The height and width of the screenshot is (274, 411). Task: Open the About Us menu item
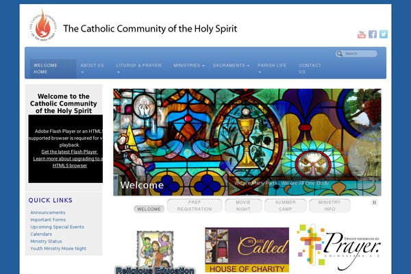click(92, 66)
